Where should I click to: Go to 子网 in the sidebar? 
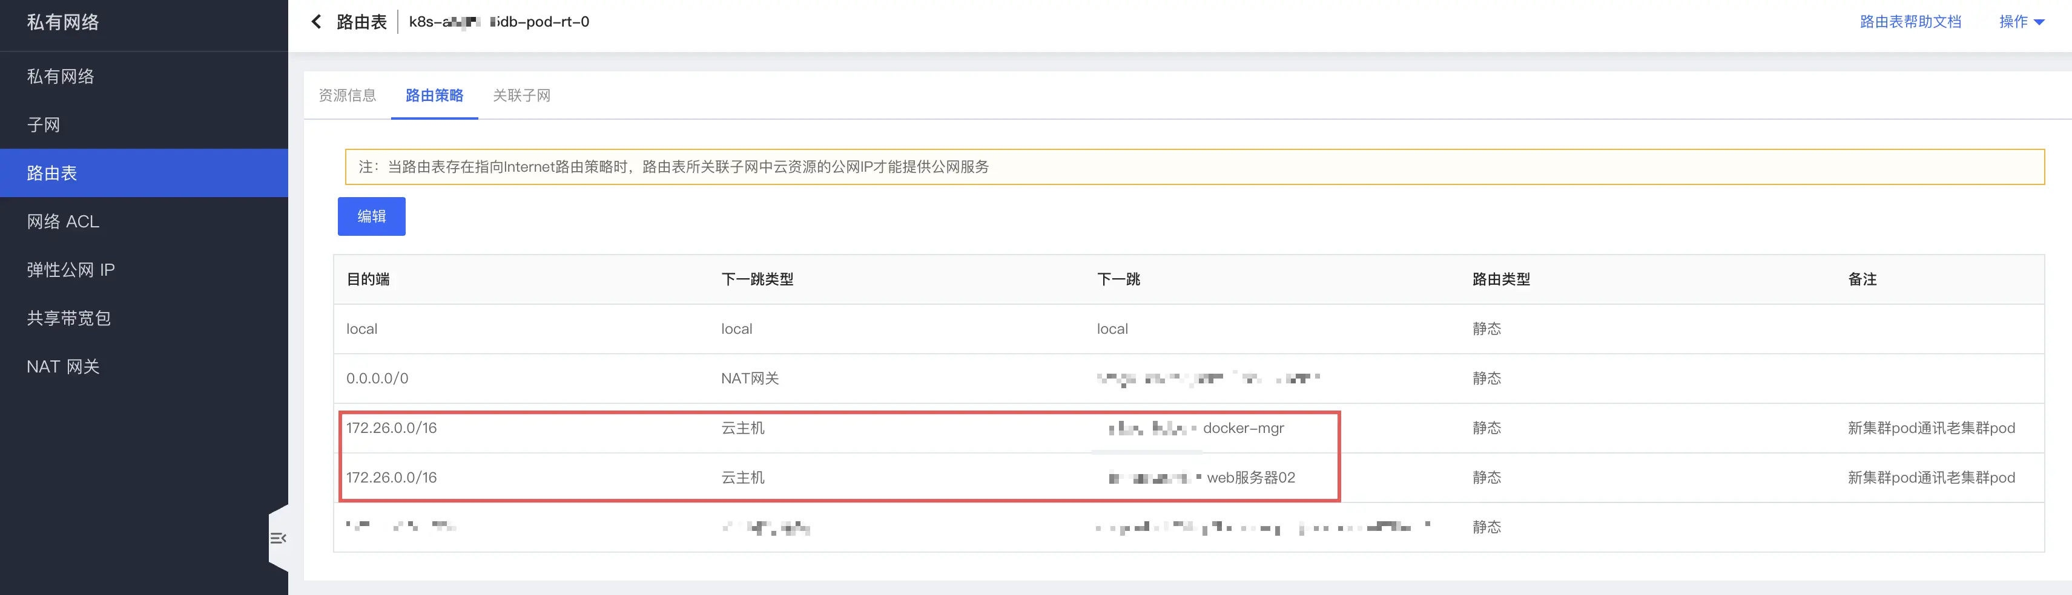point(44,125)
